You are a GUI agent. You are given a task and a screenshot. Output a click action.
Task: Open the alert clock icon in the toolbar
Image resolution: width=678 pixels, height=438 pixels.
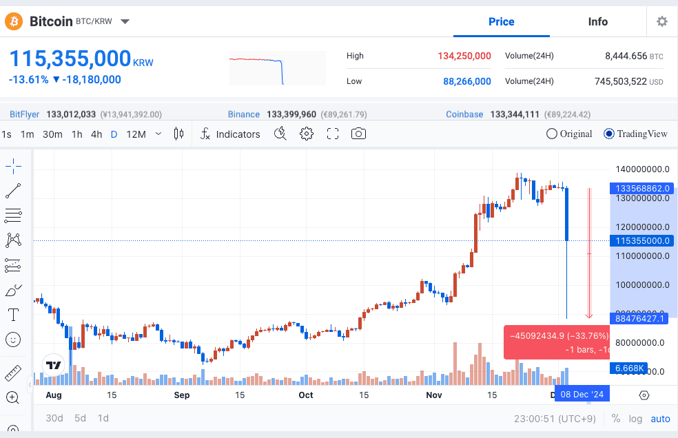[280, 134]
